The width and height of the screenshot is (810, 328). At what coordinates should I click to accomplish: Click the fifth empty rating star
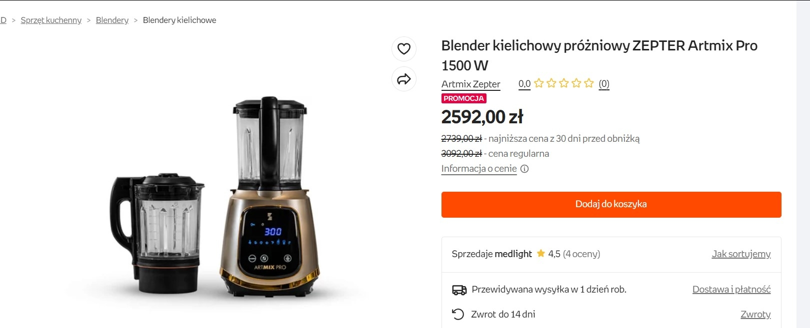589,83
